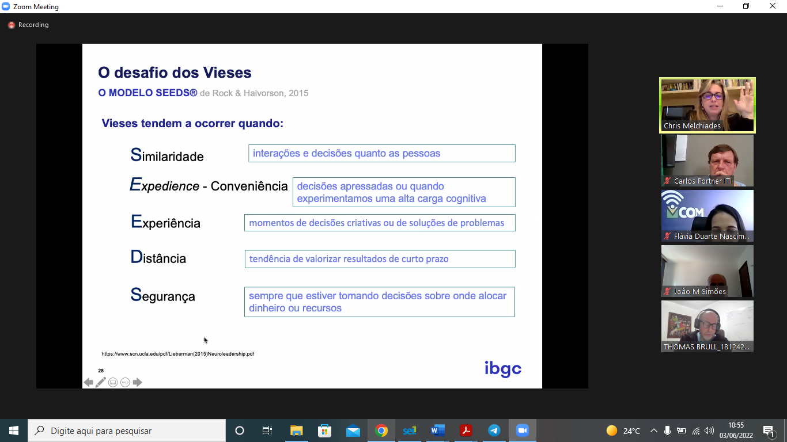Open Adobe Acrobat from the taskbar
This screenshot has height=442, width=787.
coord(466,430)
